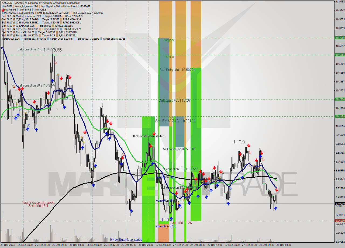
Task: Click the 9.8860 price axis value
Action: (340, 144)
